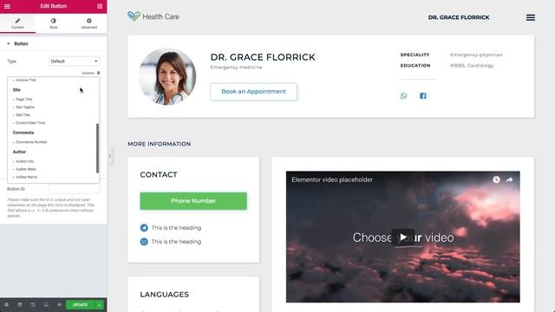Click the Twitter icon in Contact list
Viewport: 555px width, 312px height.
coord(144,228)
